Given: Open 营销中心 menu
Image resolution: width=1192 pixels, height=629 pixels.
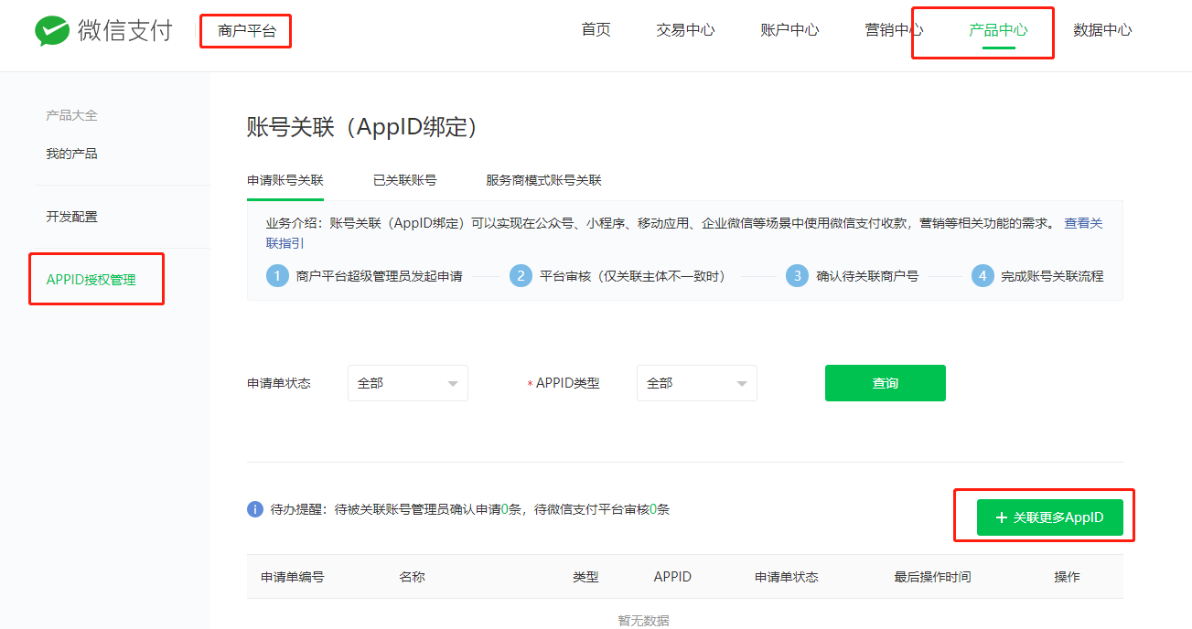Looking at the screenshot, I should pos(894,30).
